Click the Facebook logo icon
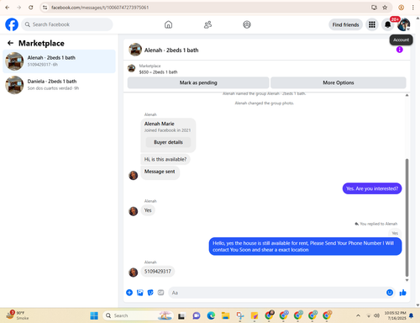Viewport: 420px width, 323px height. click(12, 24)
